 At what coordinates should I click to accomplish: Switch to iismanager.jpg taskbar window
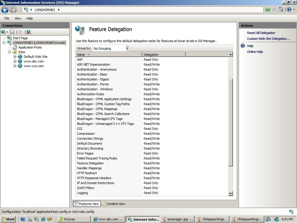point(178,219)
